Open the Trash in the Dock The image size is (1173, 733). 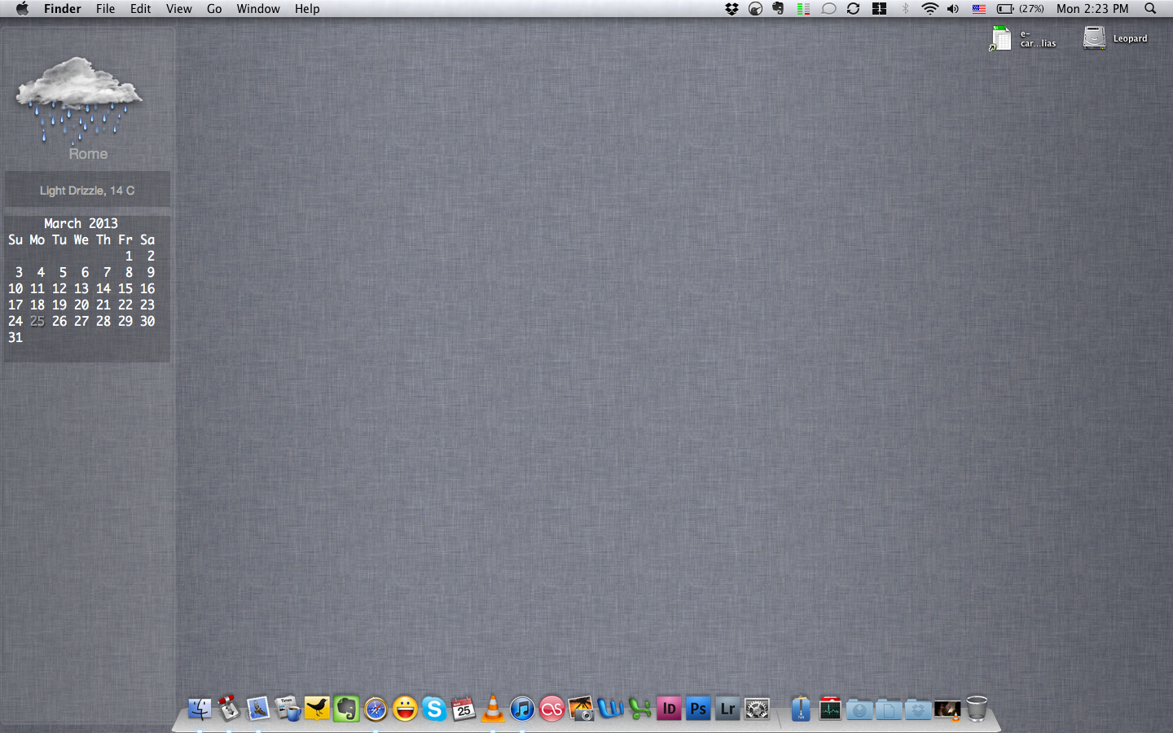[x=977, y=709]
